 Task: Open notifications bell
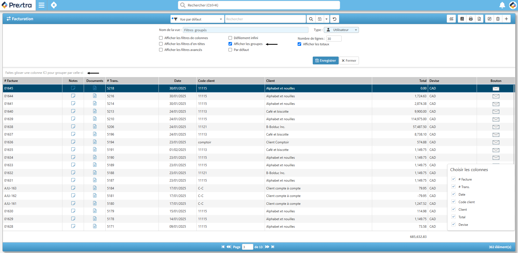pyautogui.click(x=502, y=5)
